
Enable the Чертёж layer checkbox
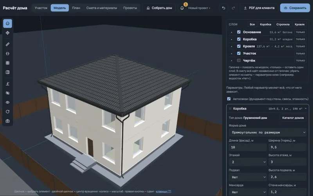point(239,60)
